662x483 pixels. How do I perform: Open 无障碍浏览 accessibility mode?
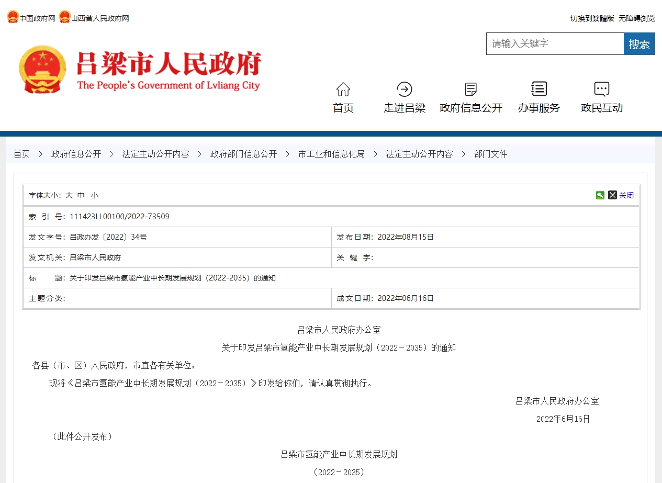(637, 18)
